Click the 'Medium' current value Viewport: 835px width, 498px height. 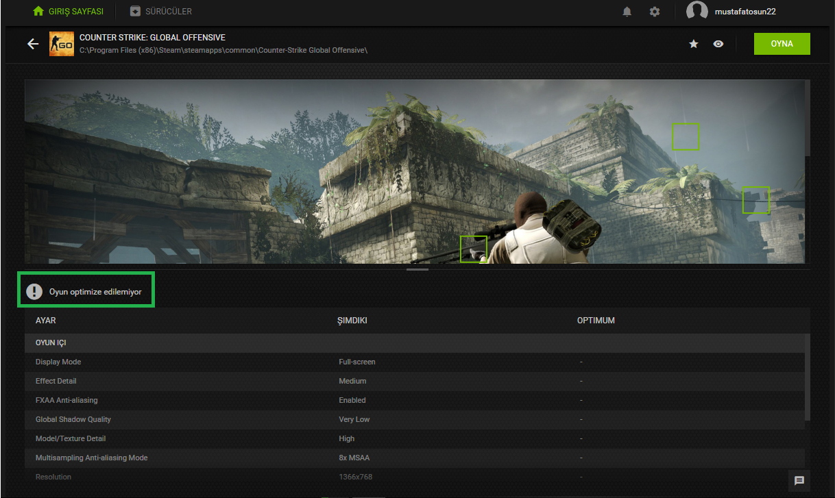point(352,381)
